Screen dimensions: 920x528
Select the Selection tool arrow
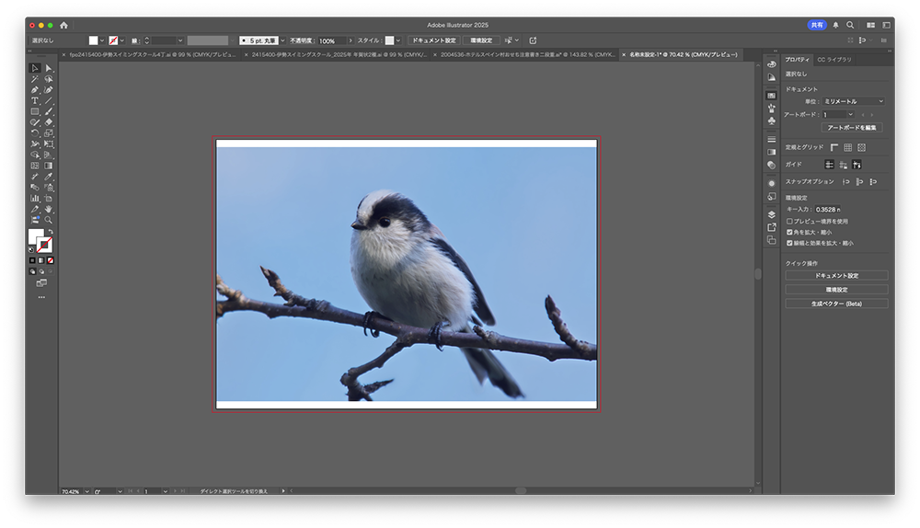tap(35, 68)
